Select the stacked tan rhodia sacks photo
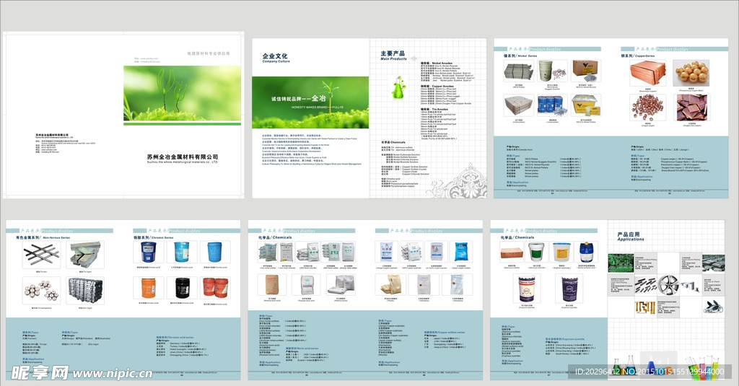This screenshot has height=386, width=739. point(390,285)
